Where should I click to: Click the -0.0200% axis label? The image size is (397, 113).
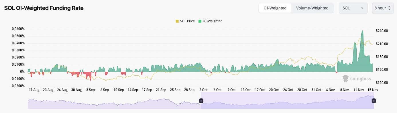(18, 86)
